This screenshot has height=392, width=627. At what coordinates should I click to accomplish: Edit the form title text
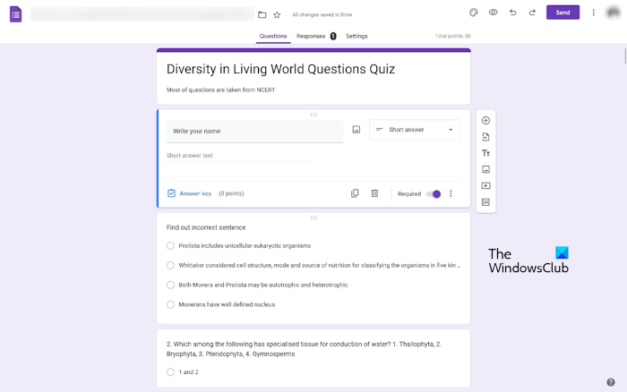pyautogui.click(x=280, y=69)
